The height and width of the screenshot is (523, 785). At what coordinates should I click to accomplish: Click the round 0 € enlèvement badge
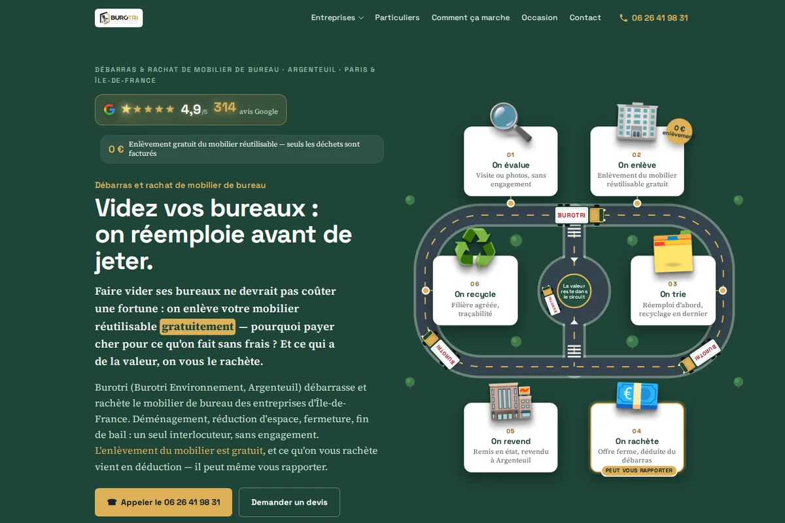click(679, 131)
